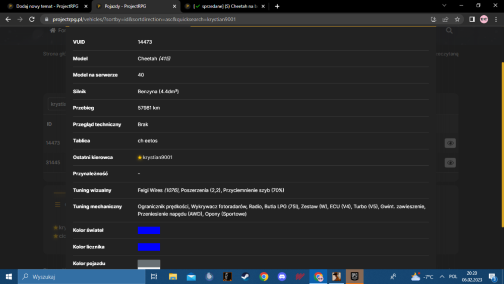This screenshot has height=284, width=504.
Task: Click engine value Benzyna (4.4dm³)
Action: pyautogui.click(x=158, y=92)
